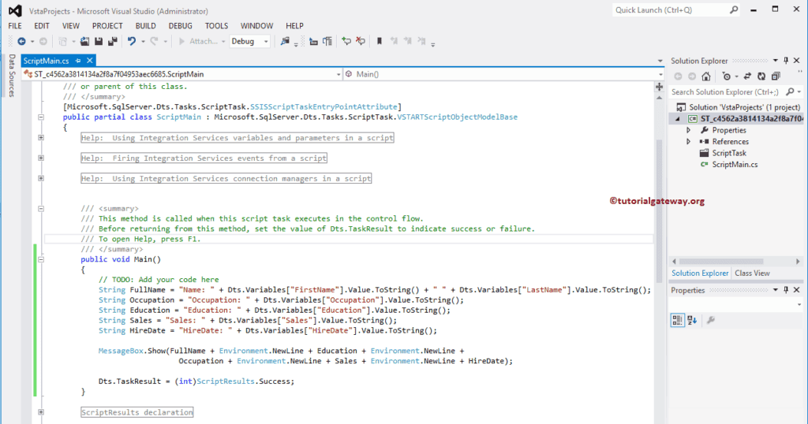
Task: Click the Undo arrow icon
Action: click(132, 41)
